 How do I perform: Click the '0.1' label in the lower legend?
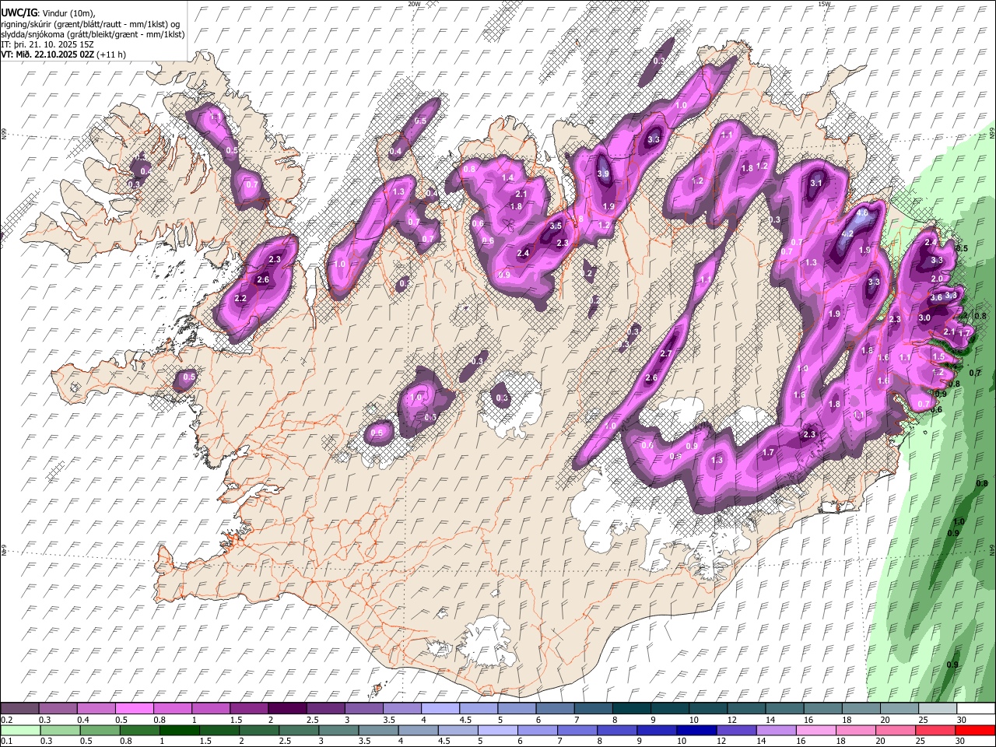click(6, 742)
